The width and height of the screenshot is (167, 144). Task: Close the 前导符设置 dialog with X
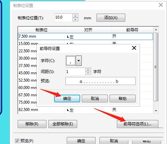134,48
